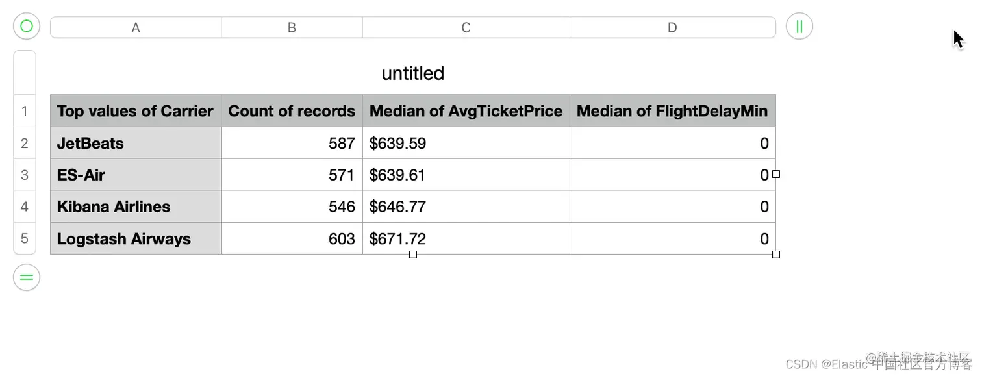Select row 5 header
Viewport: 982px width, 376px height.
click(x=25, y=238)
